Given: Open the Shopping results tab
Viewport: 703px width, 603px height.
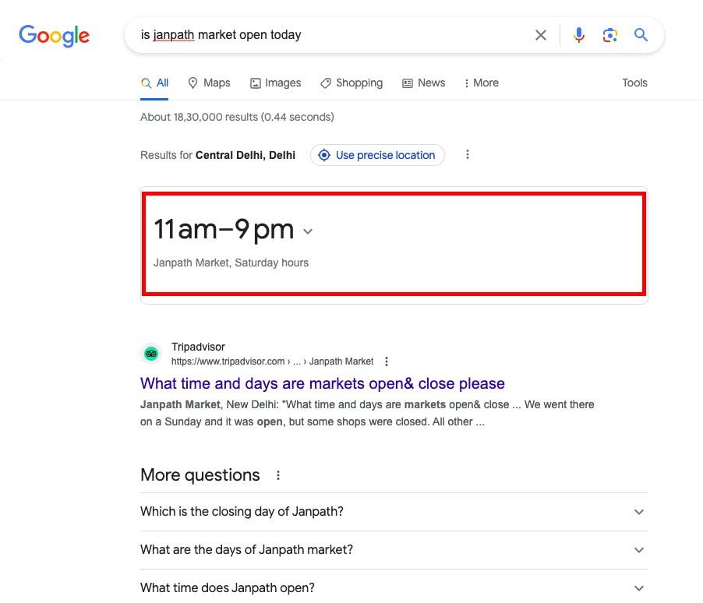Looking at the screenshot, I should [x=351, y=83].
